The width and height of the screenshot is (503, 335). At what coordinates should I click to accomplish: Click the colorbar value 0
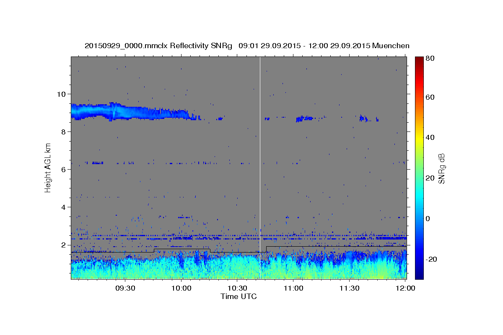(x=428, y=219)
